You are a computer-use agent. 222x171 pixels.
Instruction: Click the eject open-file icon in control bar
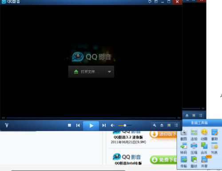(x=162, y=125)
